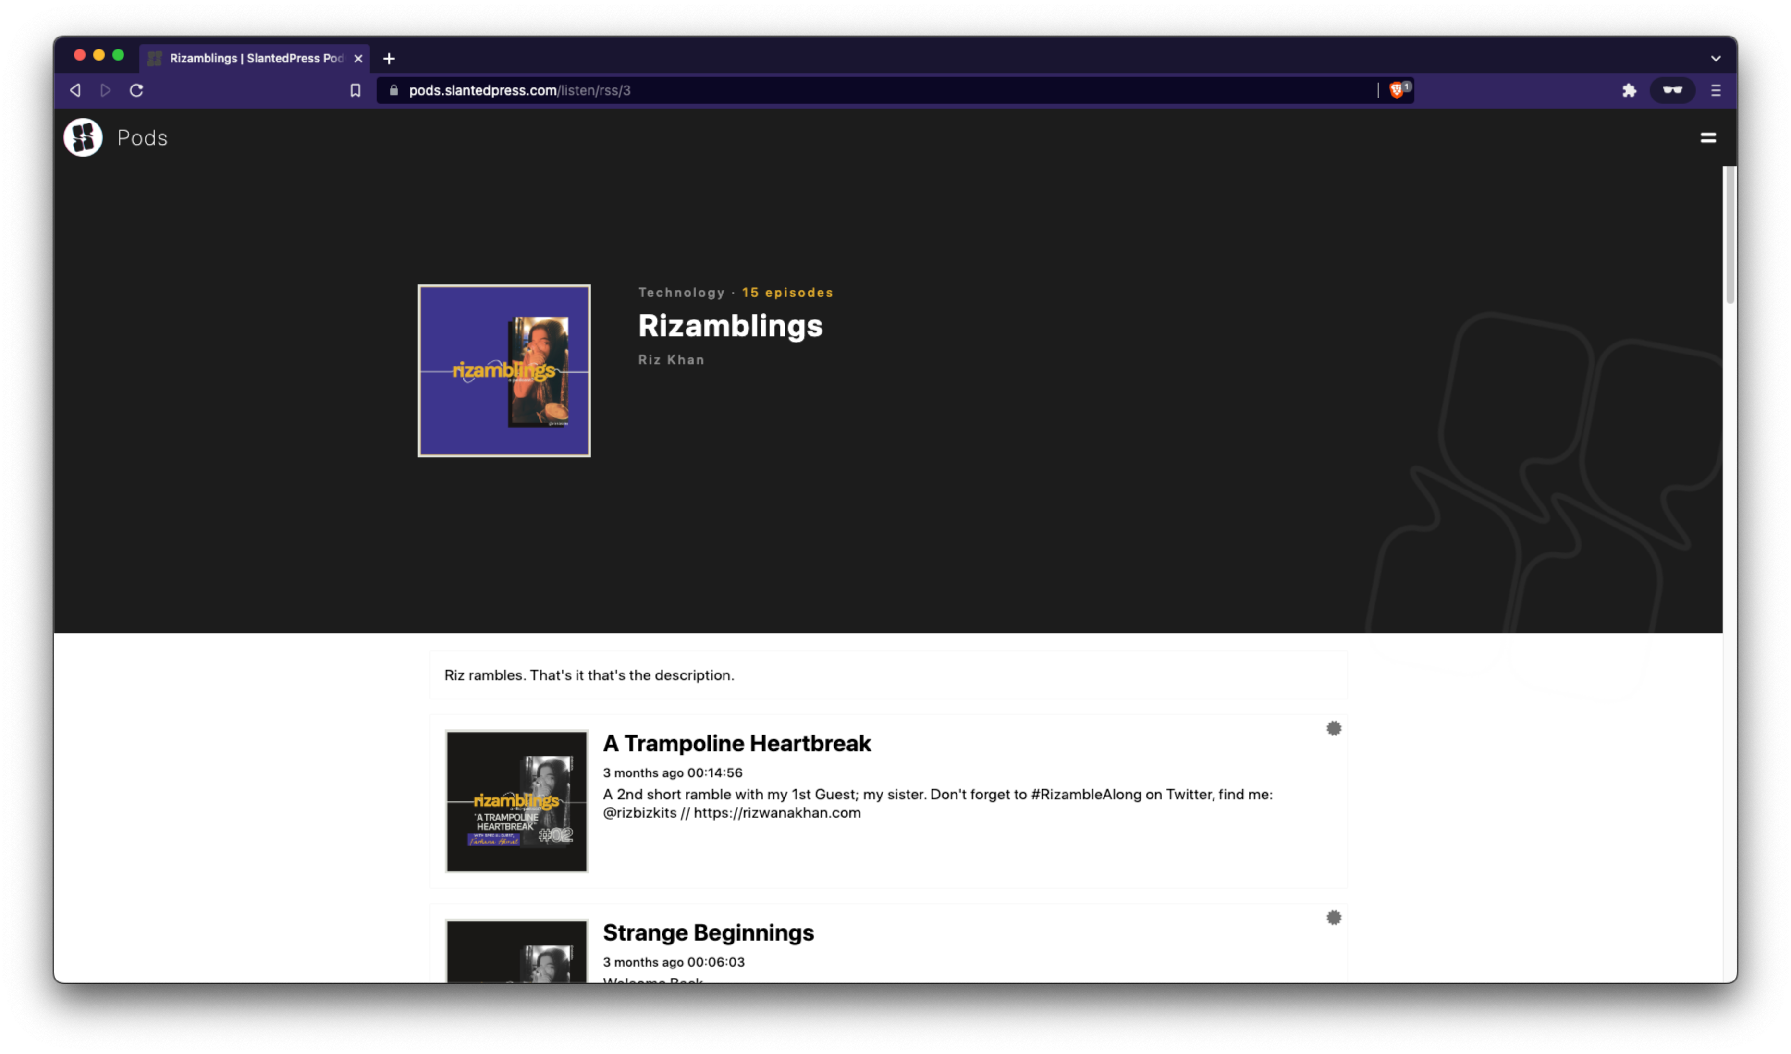
Task: Click the Rizamblings podcast cover artwork
Action: pos(504,371)
